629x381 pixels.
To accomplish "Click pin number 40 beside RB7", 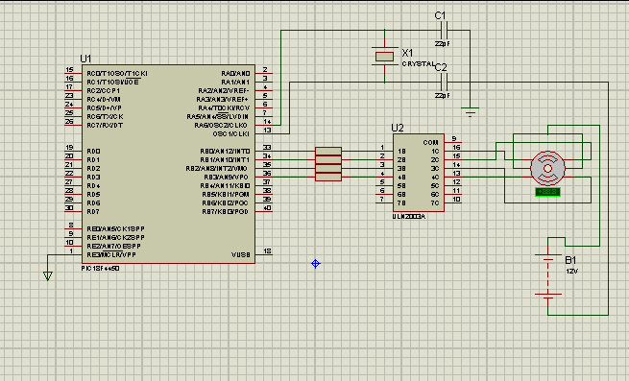I will (x=267, y=207).
